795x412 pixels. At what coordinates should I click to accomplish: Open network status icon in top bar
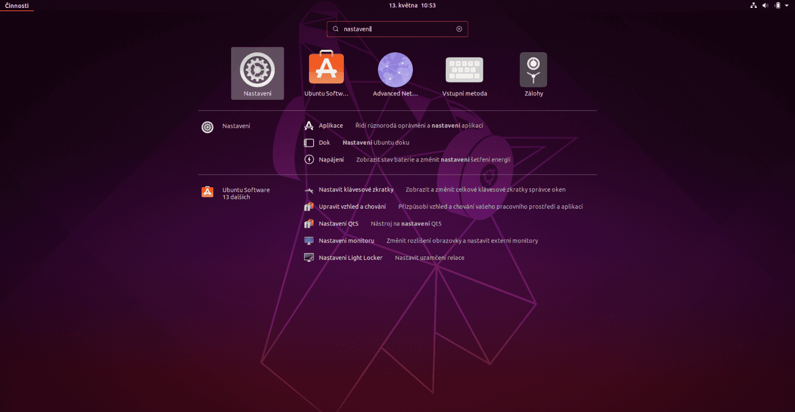tap(753, 5)
